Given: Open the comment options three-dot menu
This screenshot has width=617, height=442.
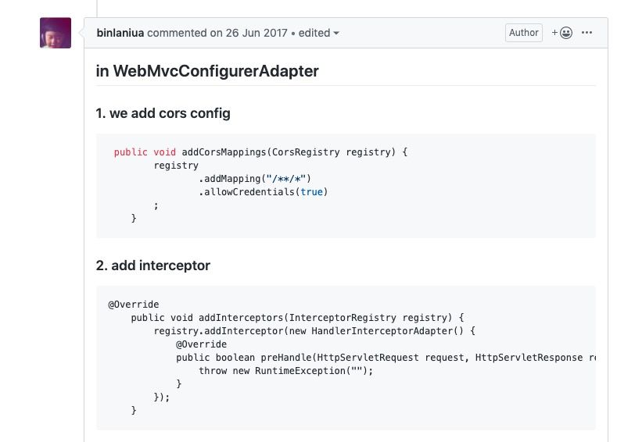Looking at the screenshot, I should [587, 33].
